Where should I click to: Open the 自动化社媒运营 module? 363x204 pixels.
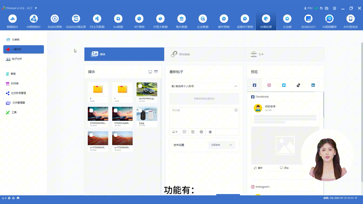coord(76,21)
